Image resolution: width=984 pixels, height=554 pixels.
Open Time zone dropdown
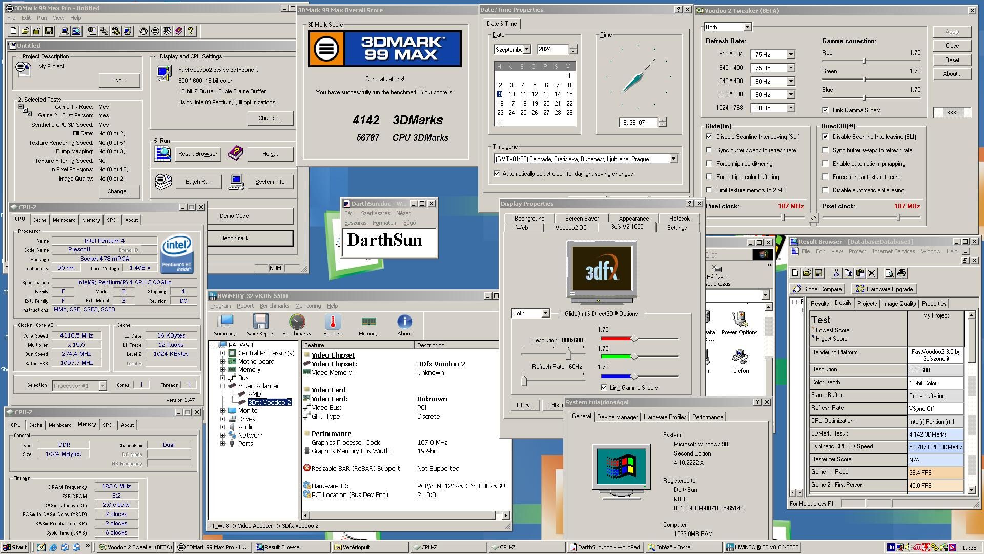(x=673, y=159)
